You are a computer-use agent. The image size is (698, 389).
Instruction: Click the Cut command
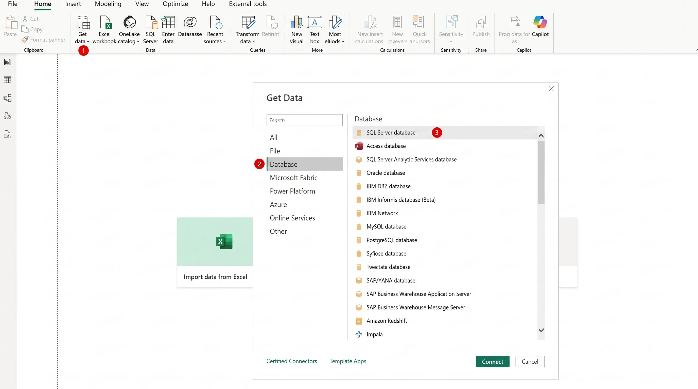pyautogui.click(x=31, y=19)
